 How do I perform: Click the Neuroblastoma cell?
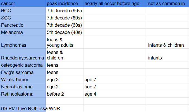coord(23,87)
